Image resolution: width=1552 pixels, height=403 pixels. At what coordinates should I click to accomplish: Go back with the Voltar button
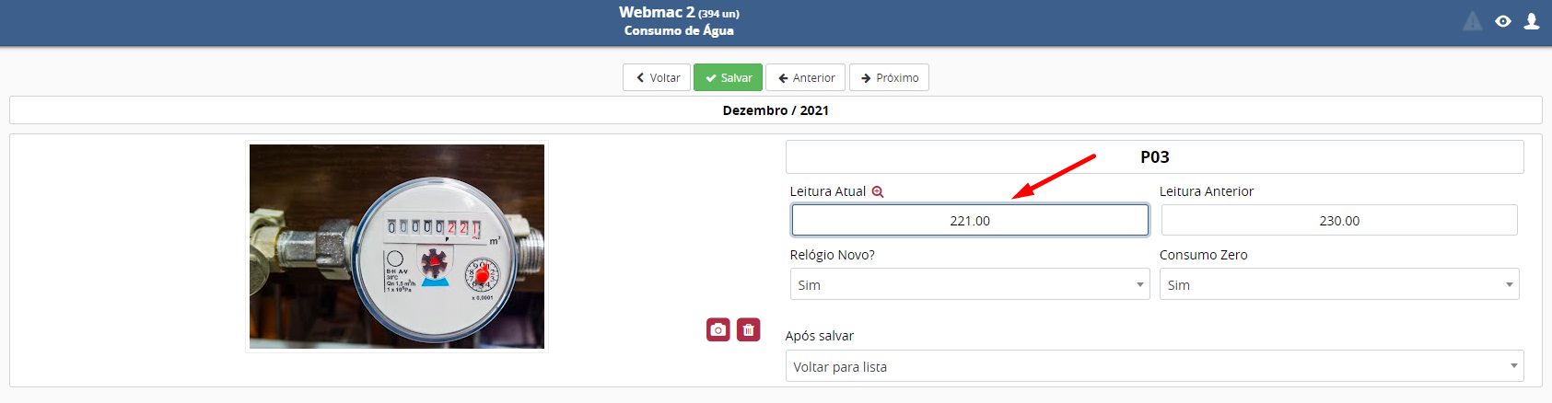(657, 77)
